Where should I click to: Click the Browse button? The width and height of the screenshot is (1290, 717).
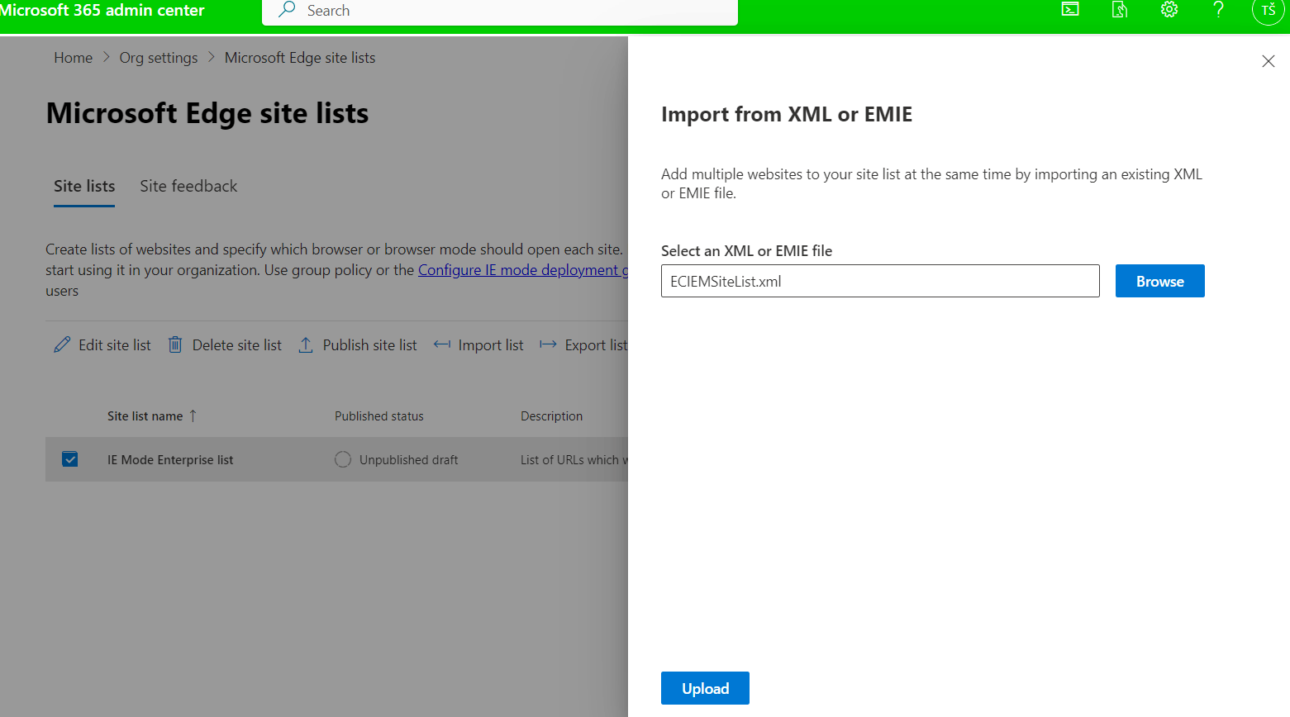pyautogui.click(x=1160, y=281)
